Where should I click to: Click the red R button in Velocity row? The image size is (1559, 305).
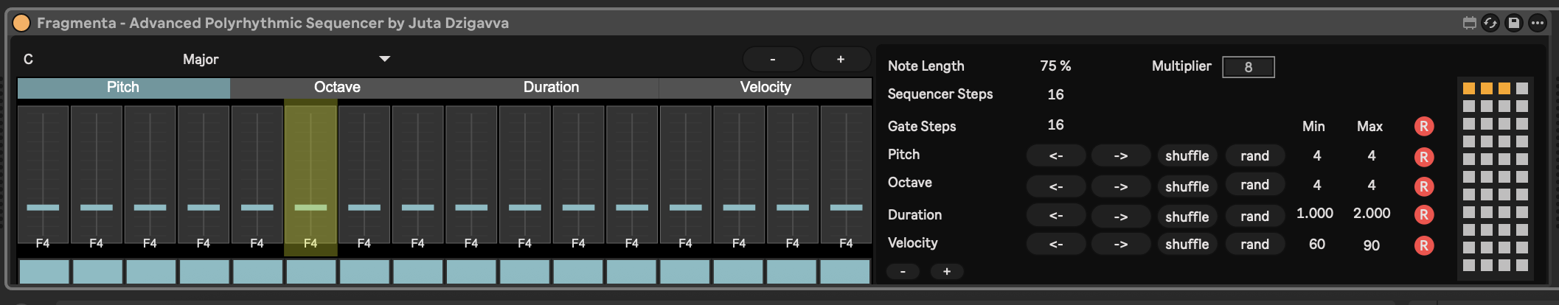tap(1424, 245)
